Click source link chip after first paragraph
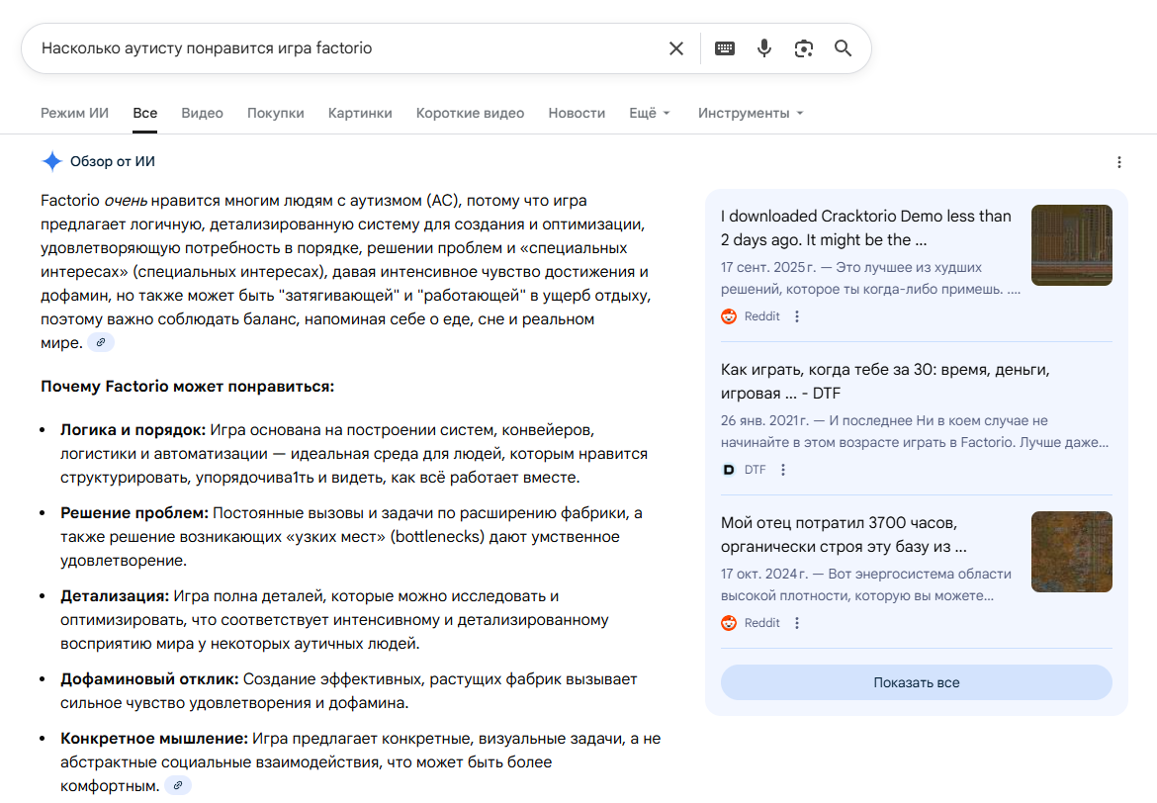 click(101, 342)
